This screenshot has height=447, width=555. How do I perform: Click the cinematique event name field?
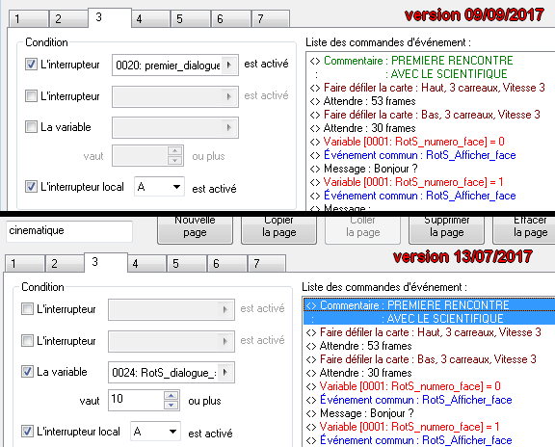coord(69,231)
